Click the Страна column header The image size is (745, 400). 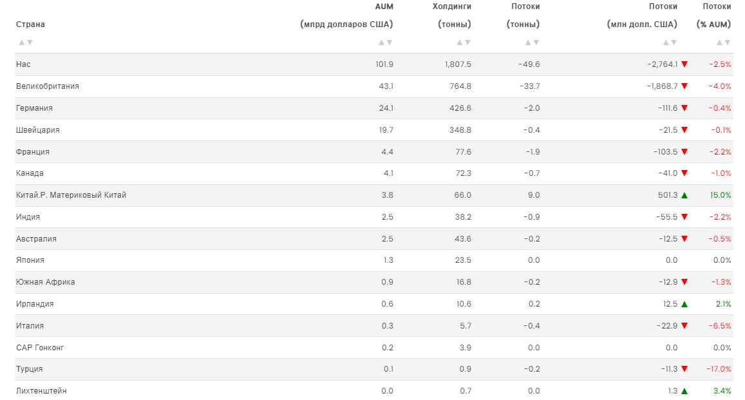click(30, 24)
